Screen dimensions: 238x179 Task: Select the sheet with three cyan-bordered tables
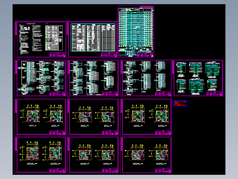[92, 39]
